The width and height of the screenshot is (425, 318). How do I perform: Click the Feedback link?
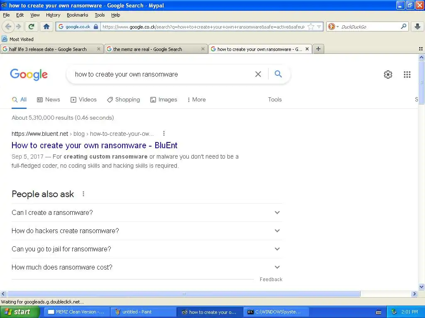[271, 279]
